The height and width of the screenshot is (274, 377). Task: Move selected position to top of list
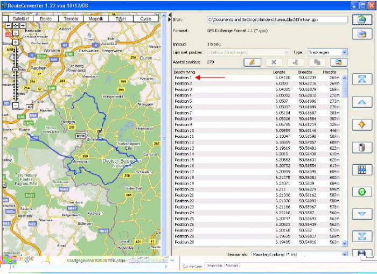click(362, 79)
